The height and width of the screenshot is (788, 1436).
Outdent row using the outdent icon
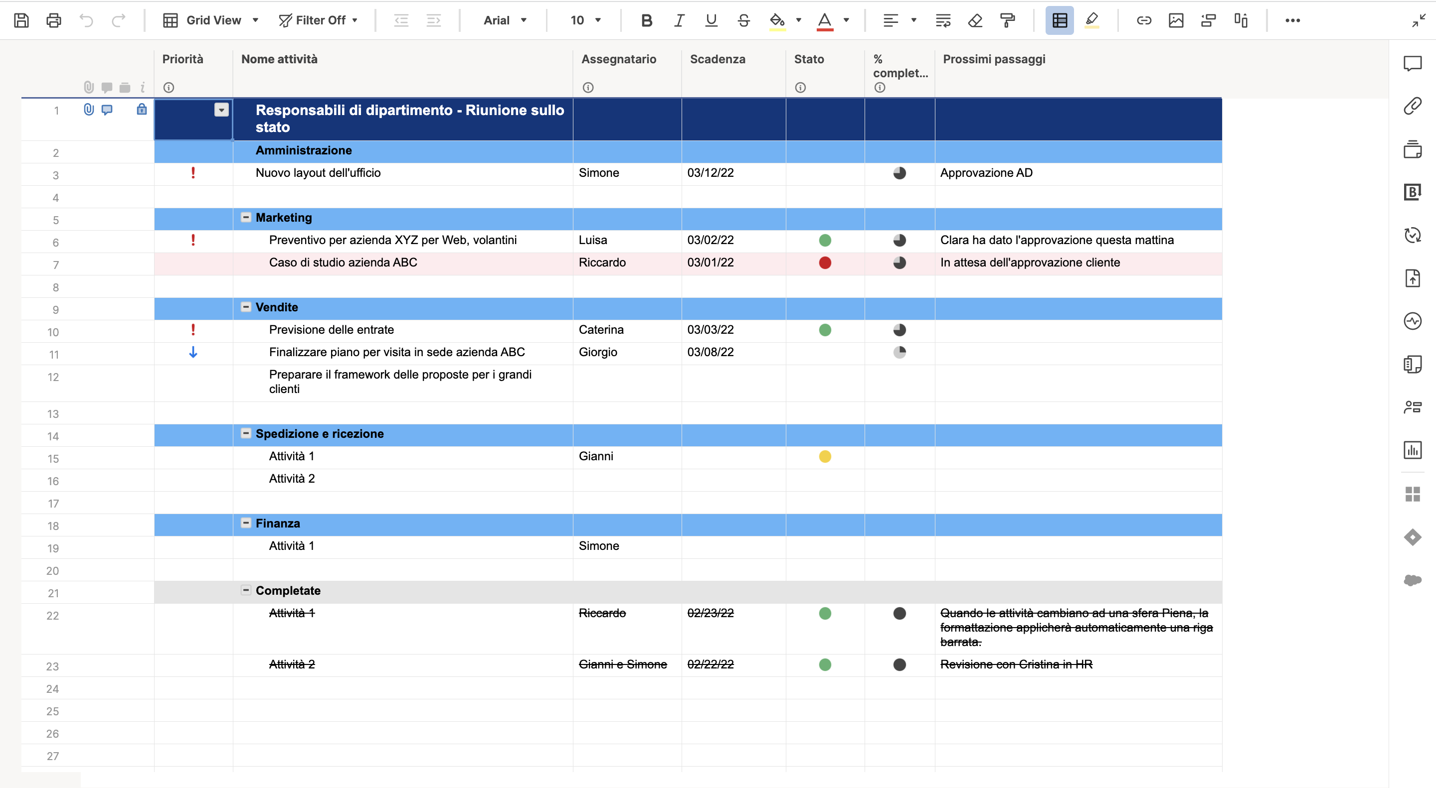pyautogui.click(x=401, y=20)
